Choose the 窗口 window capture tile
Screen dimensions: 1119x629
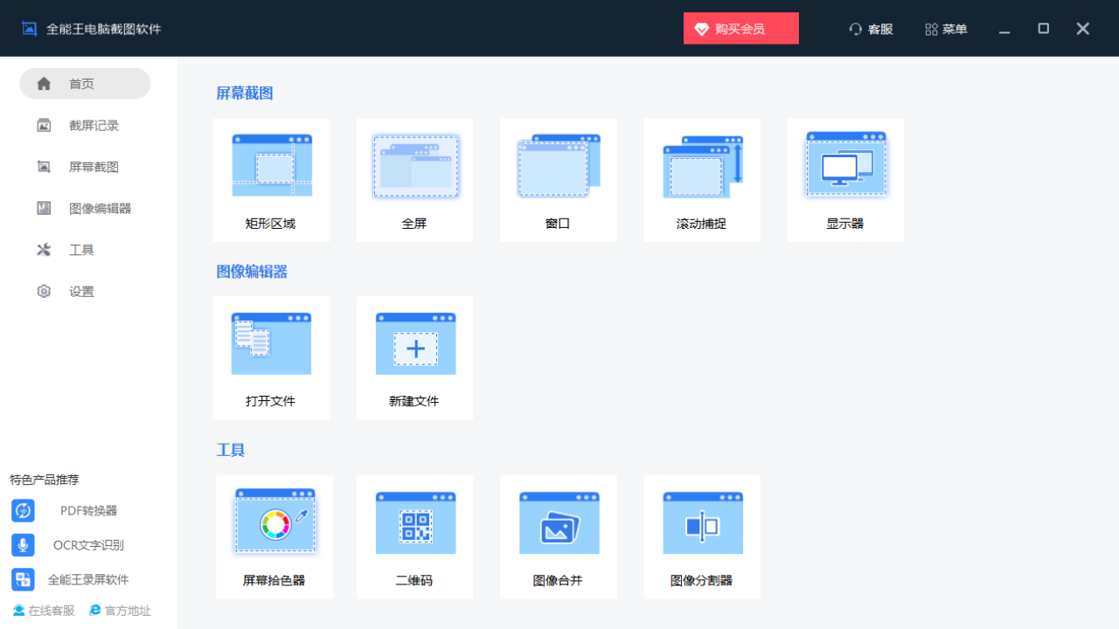point(558,166)
